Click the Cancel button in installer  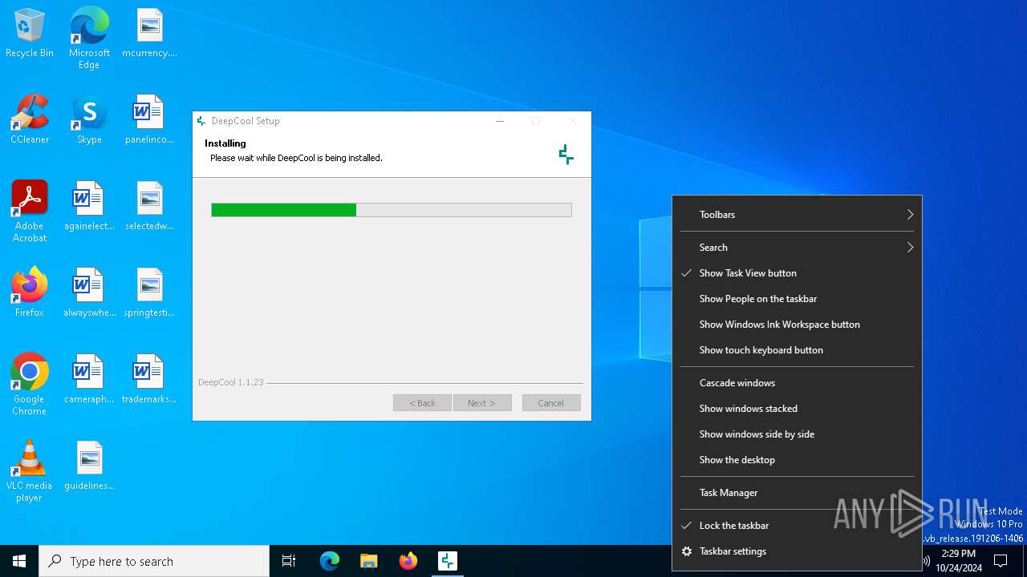point(551,403)
